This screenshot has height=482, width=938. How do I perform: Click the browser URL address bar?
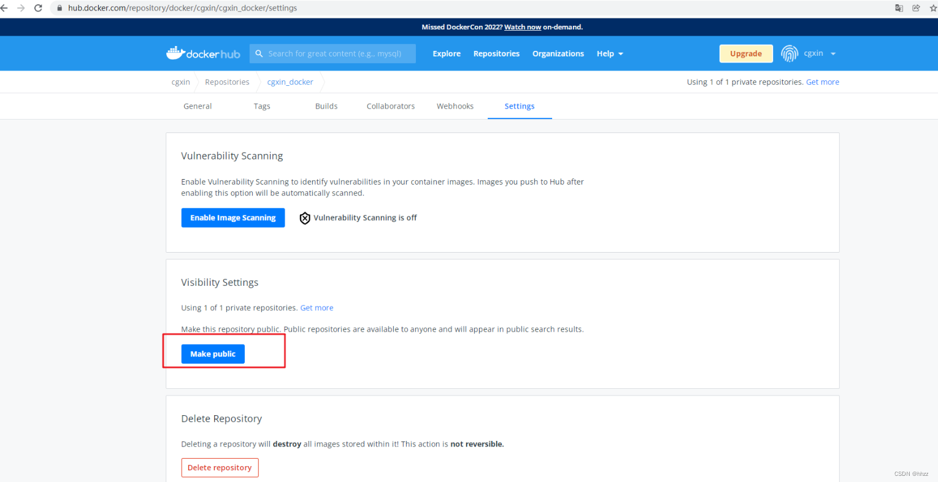tap(182, 8)
